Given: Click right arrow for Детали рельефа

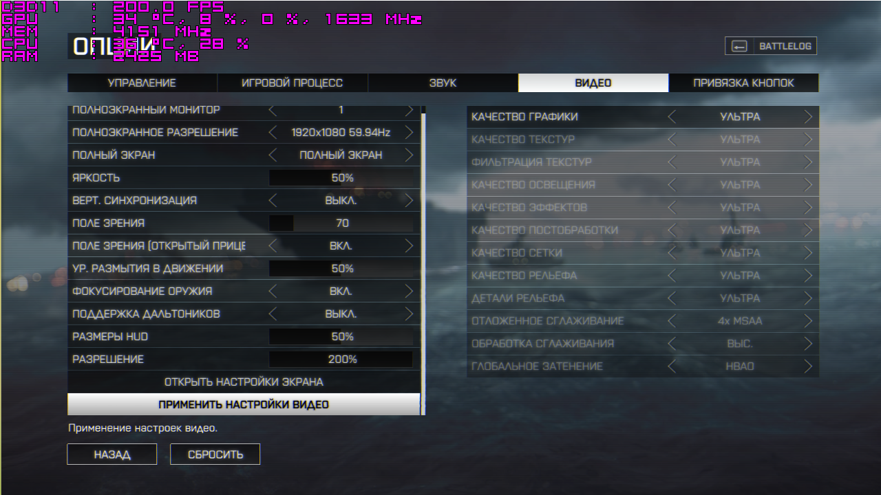Looking at the screenshot, I should (x=808, y=298).
